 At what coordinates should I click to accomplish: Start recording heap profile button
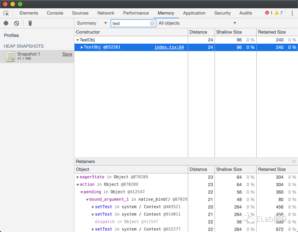pos(6,23)
